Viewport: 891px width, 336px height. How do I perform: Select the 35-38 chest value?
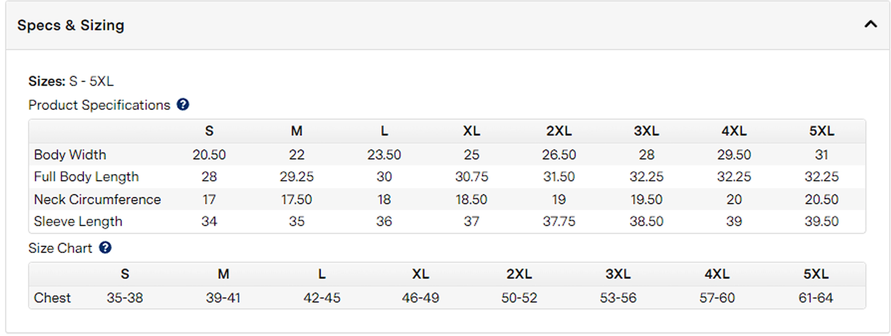click(125, 298)
